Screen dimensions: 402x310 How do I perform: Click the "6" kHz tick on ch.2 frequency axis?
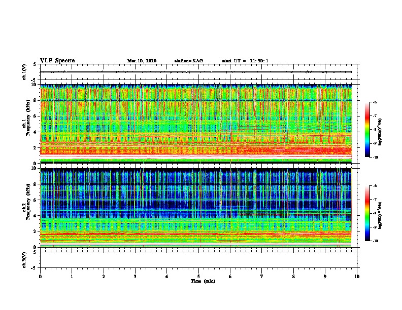pos(35,200)
